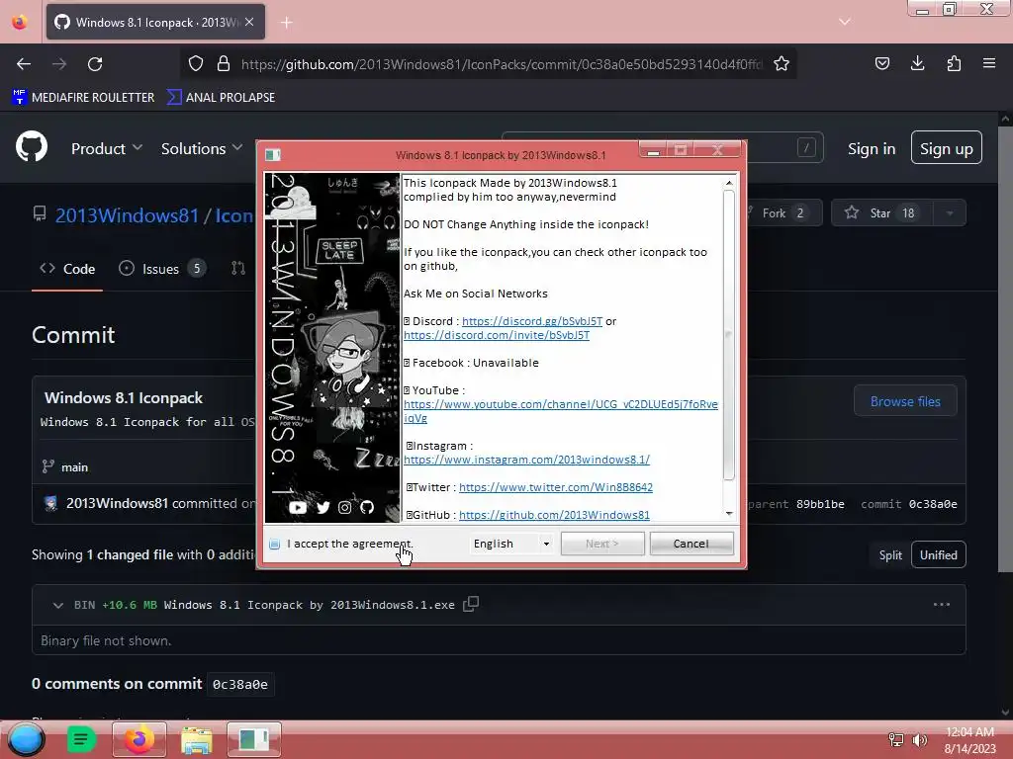Click installer text area scroll-up arrow
The width and height of the screenshot is (1013, 759).
coord(729,183)
